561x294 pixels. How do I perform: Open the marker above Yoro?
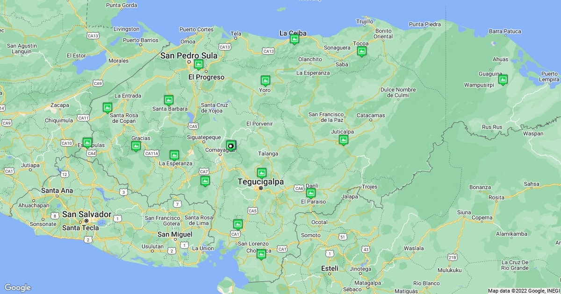coord(265,80)
